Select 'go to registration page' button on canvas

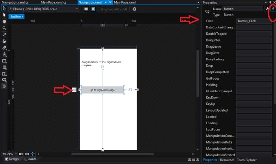pos(103,90)
